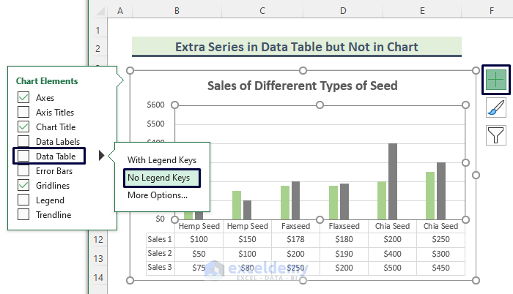Uncheck the Axes checkbox
Screen dimensions: 513x294
pyautogui.click(x=23, y=98)
